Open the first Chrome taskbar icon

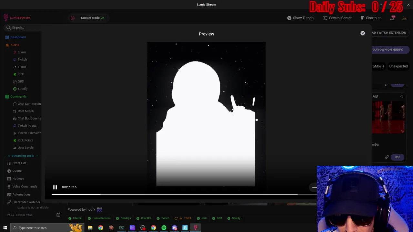pyautogui.click(x=101, y=228)
